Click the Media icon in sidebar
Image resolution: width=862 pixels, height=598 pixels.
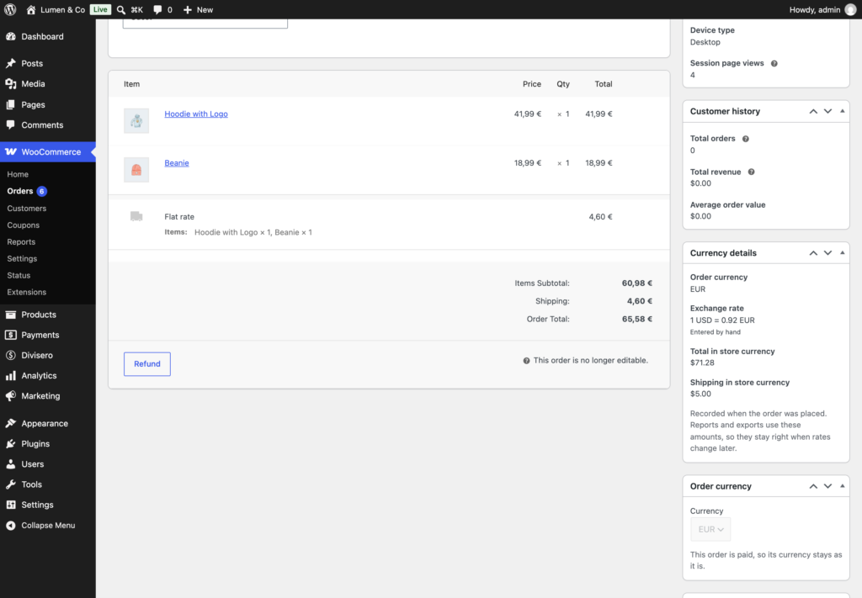(x=11, y=83)
